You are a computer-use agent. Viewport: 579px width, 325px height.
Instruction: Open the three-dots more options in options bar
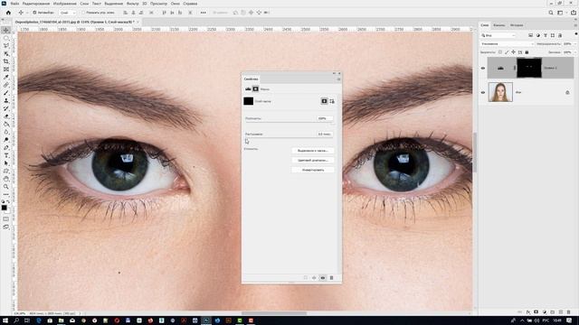tap(203, 13)
